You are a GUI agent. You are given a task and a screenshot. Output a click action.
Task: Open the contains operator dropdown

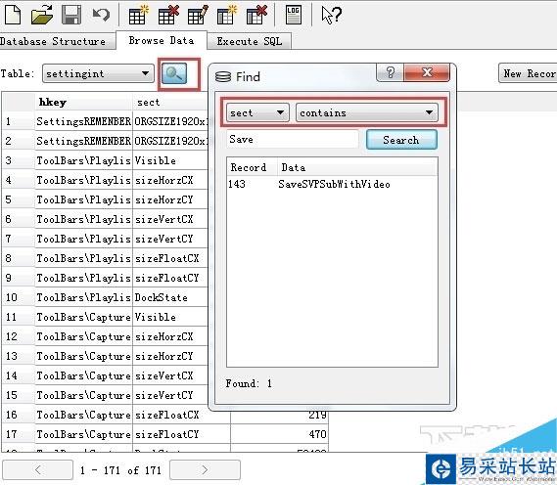366,112
